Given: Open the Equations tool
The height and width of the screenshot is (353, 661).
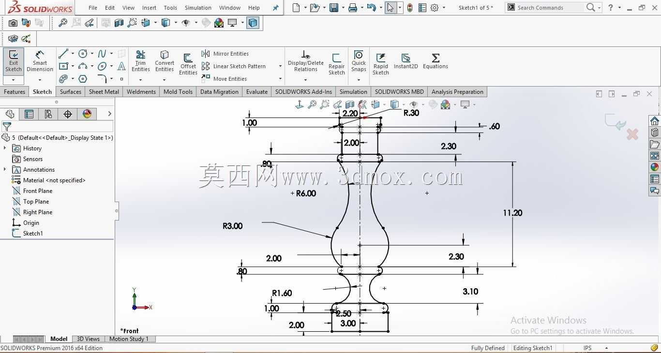Looking at the screenshot, I should point(435,61).
